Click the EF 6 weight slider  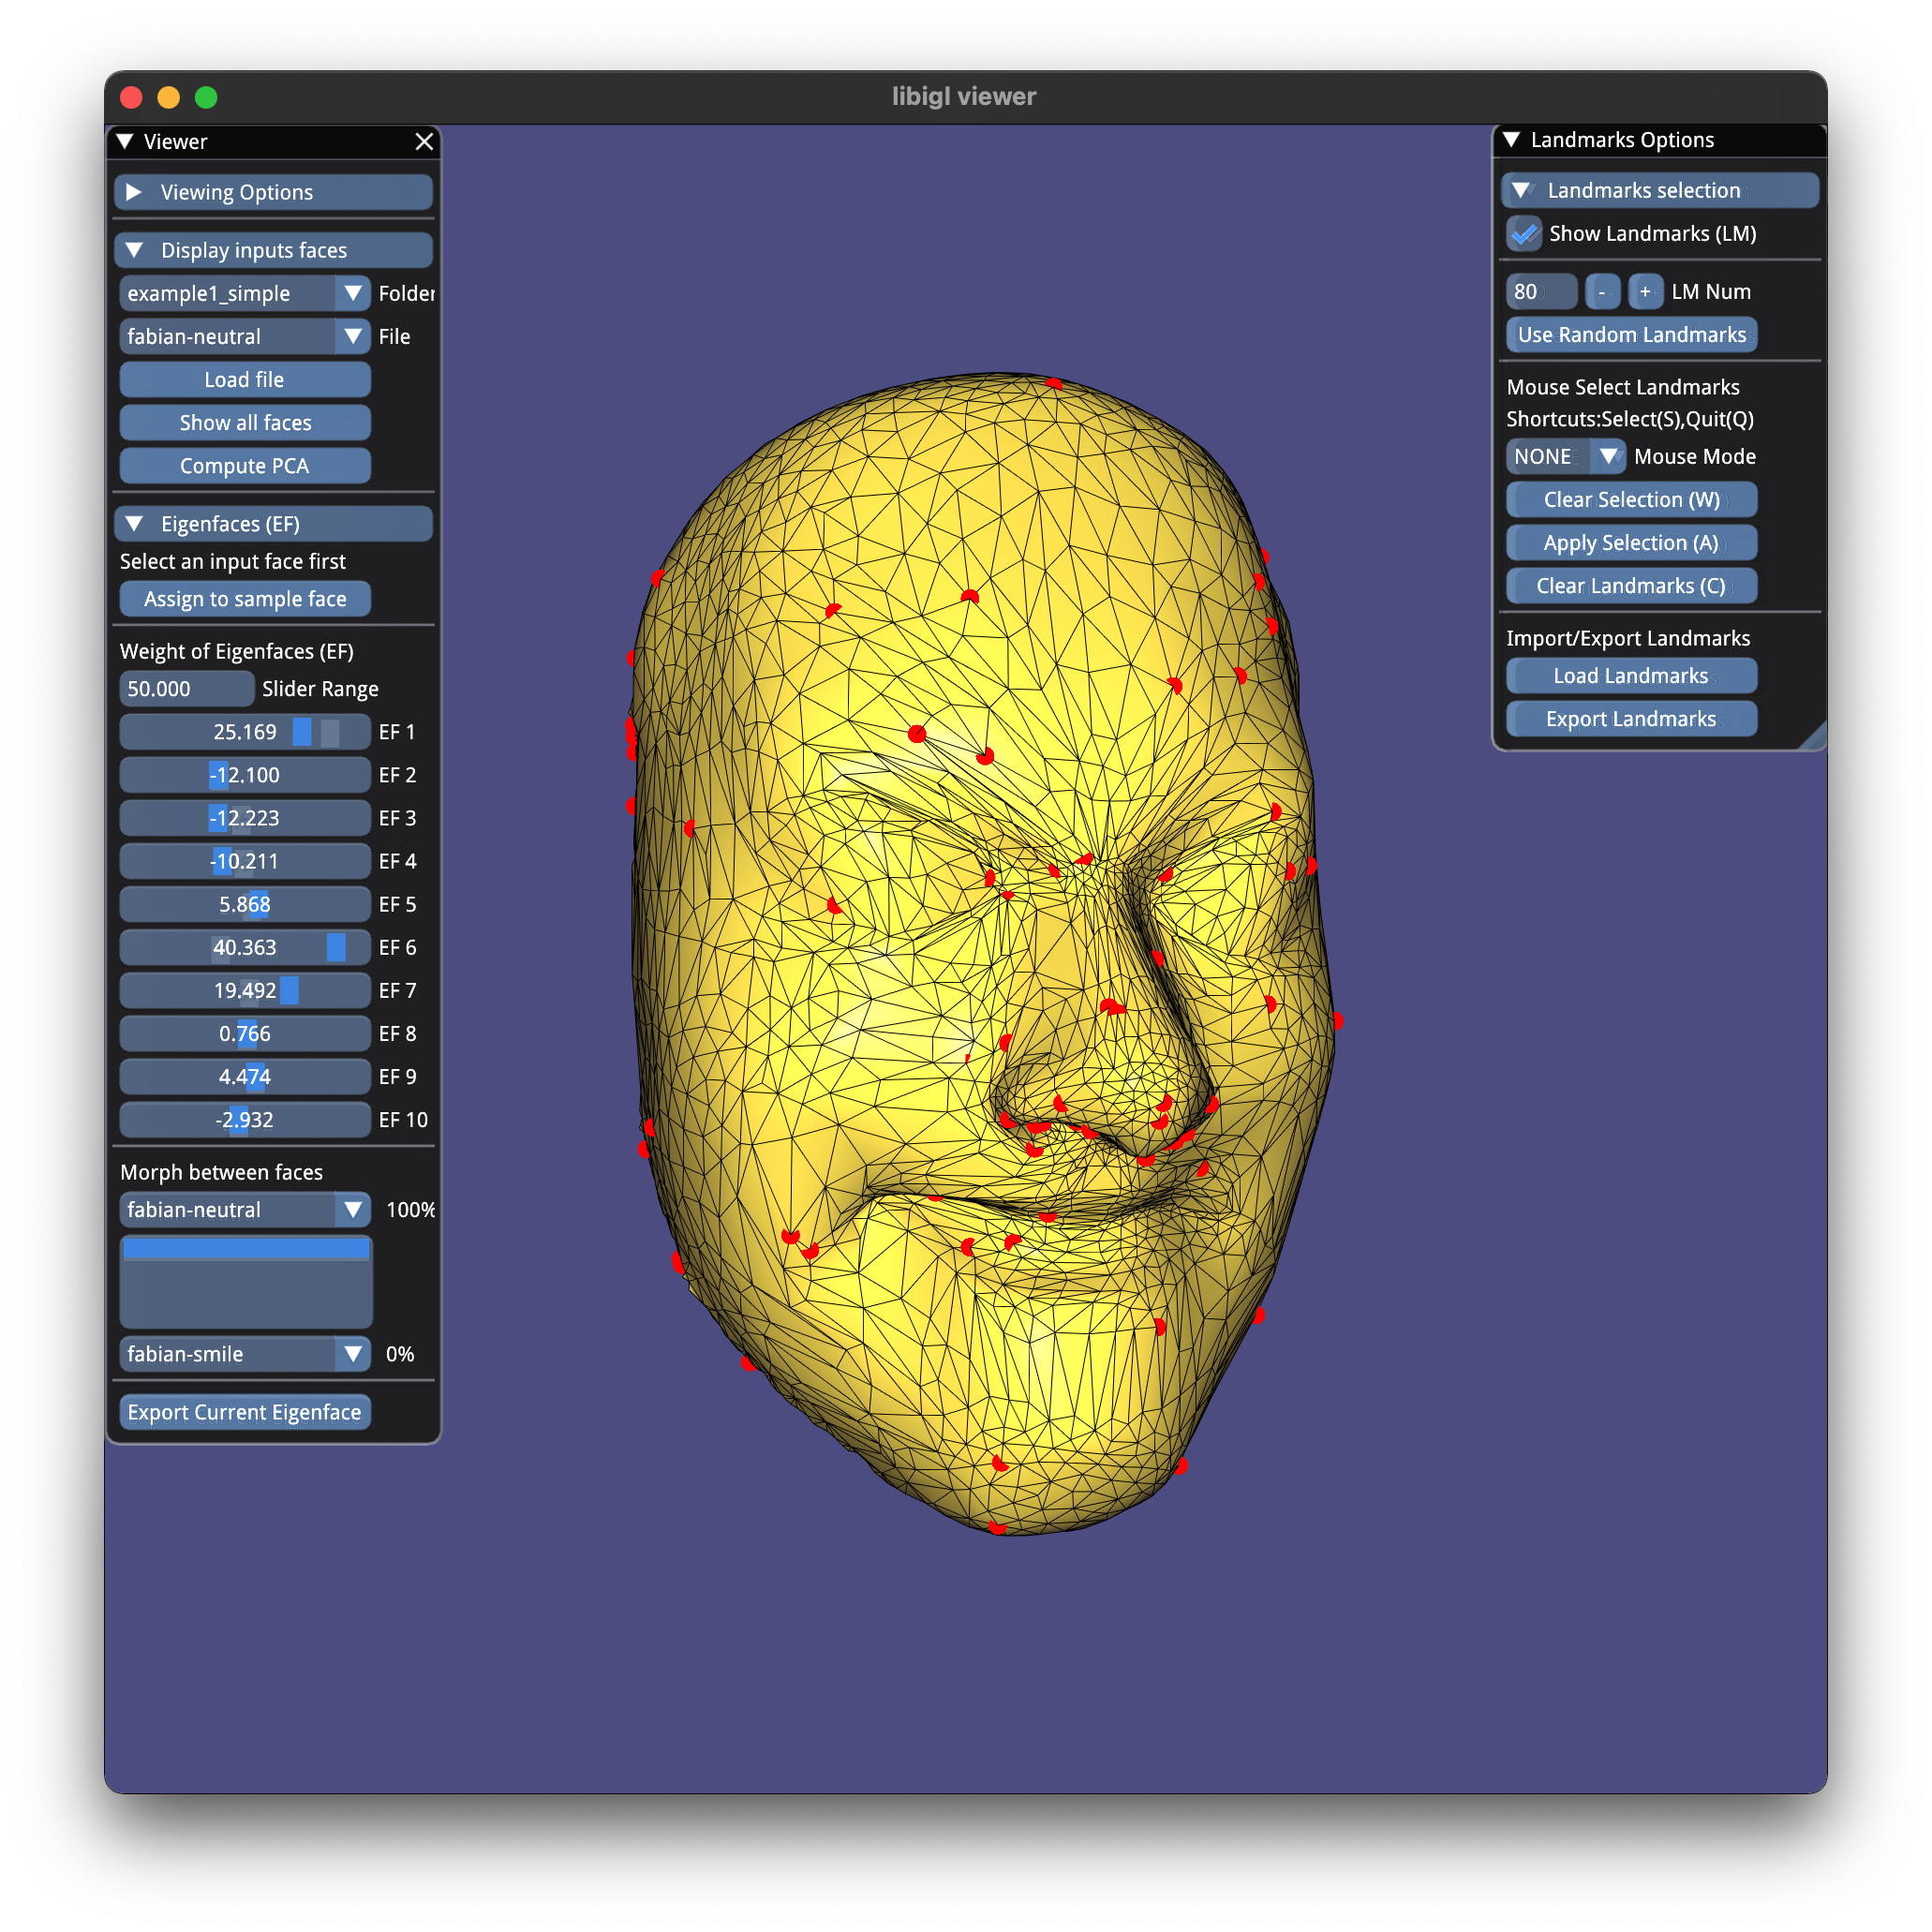tap(245, 947)
